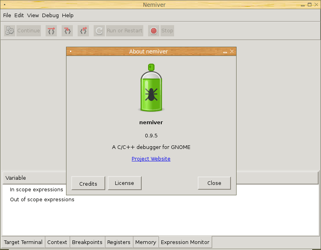Viewport: 321px width, 250px height.
Task: Click the About dialog window-menu dot
Action: 70,51
